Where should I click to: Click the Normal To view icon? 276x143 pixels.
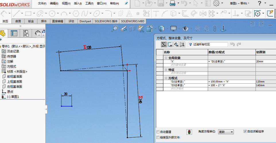(x=223, y=29)
